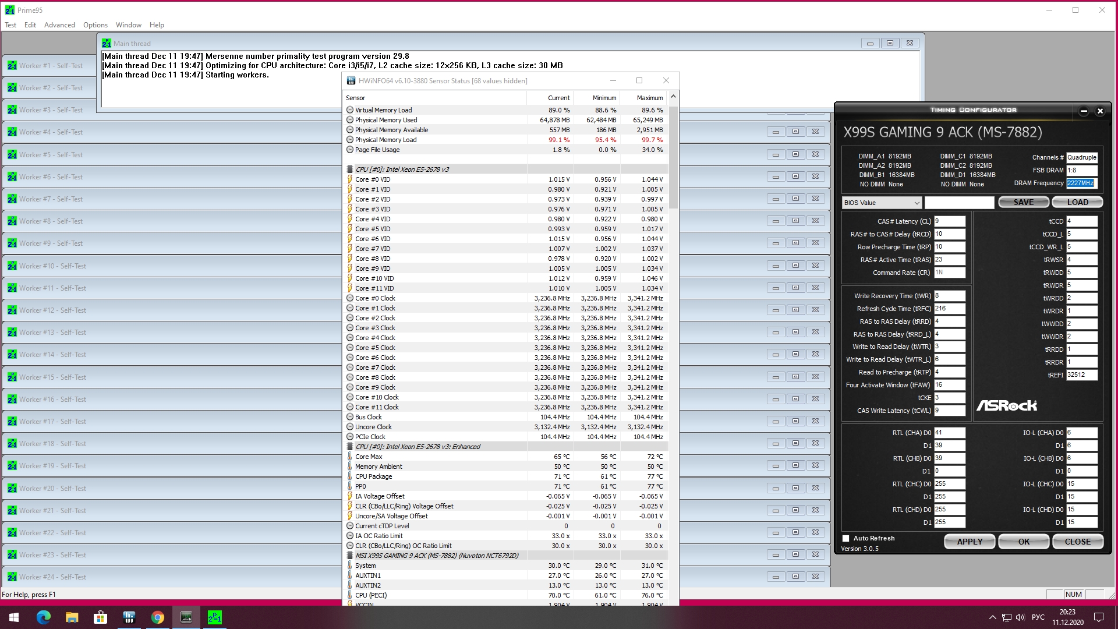Open the Advanced menu
This screenshot has height=629, width=1118.
[x=59, y=25]
